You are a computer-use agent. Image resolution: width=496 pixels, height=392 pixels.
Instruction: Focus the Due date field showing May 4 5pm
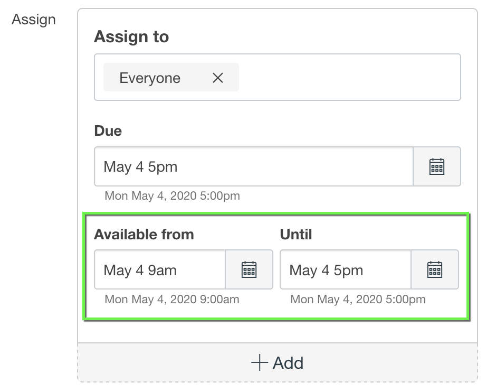click(253, 166)
